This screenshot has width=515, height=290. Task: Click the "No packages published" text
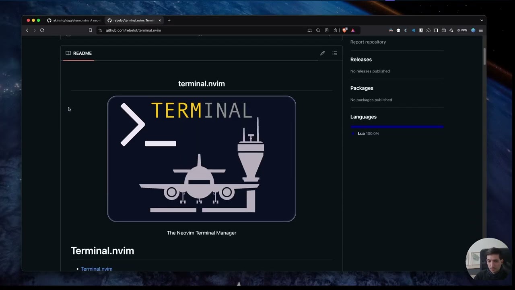point(371,100)
